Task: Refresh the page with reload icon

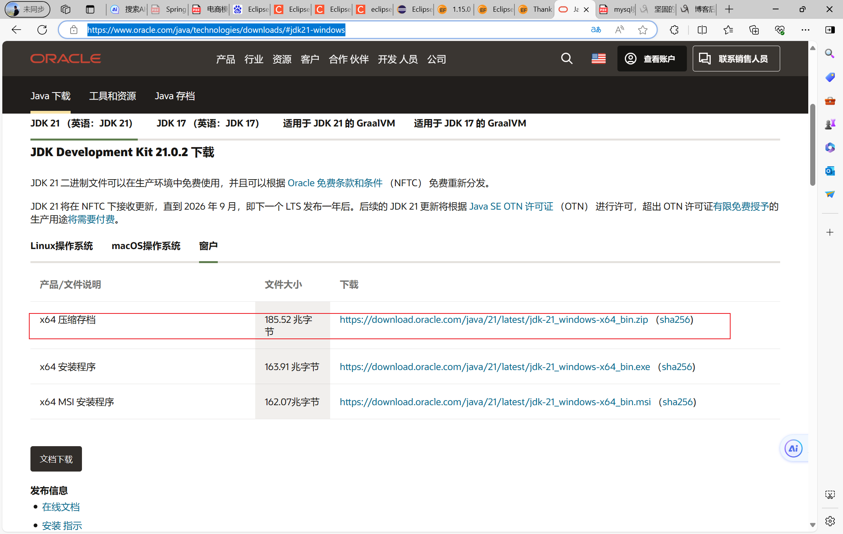Action: [42, 30]
